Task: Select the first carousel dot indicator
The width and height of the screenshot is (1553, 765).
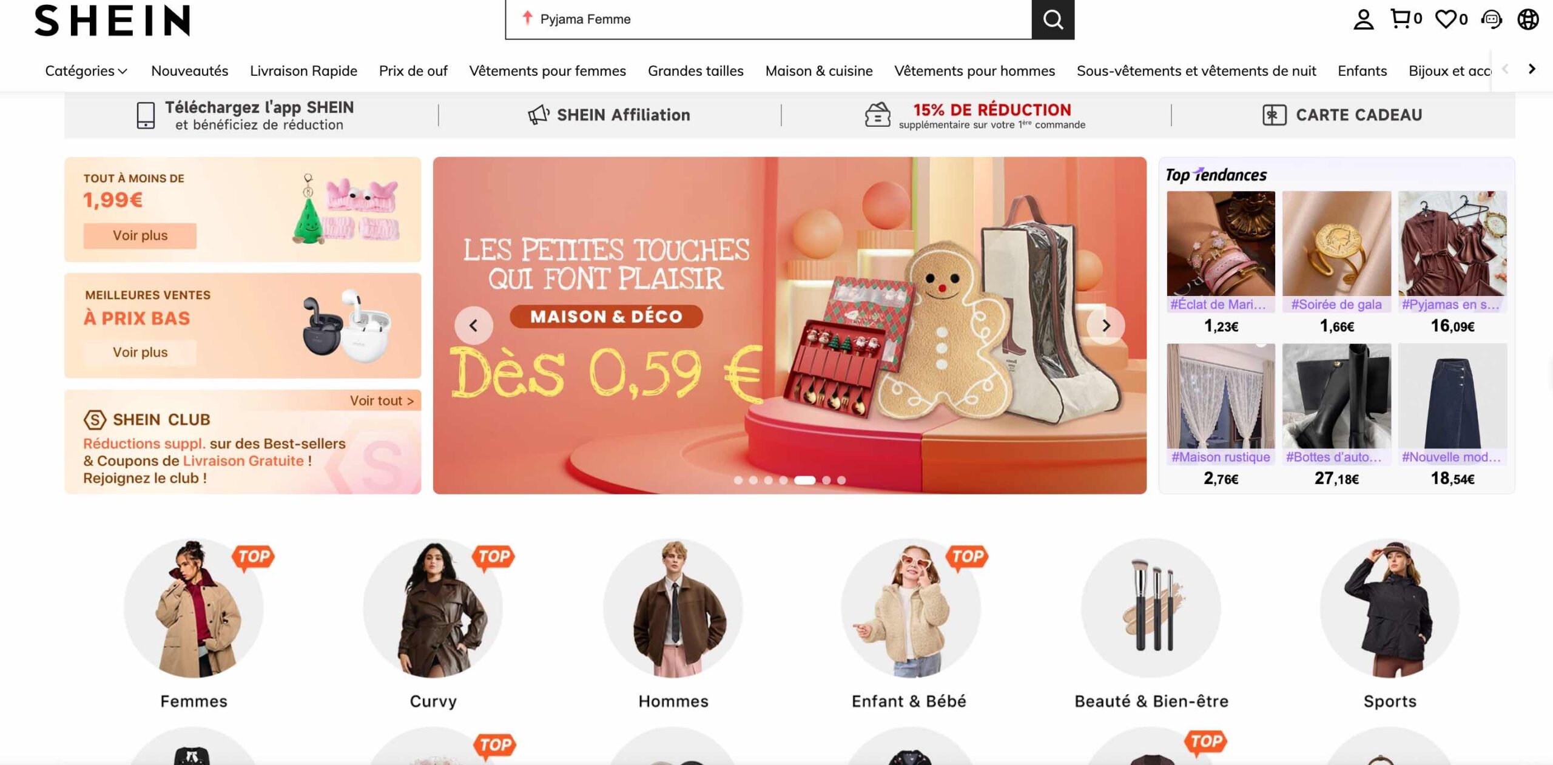Action: click(x=738, y=480)
